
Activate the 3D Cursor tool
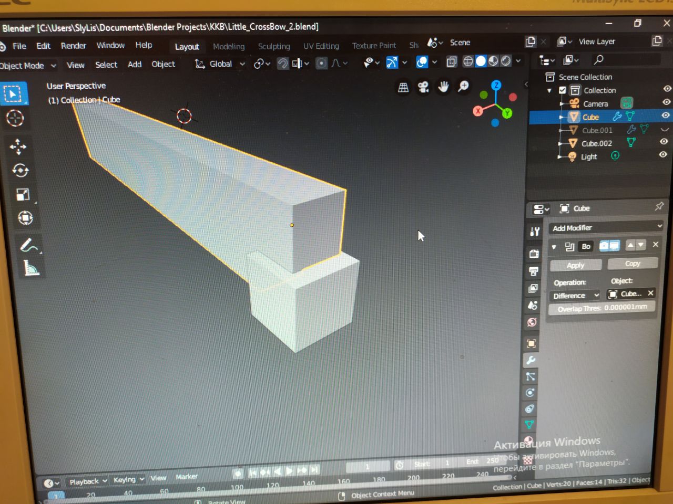[x=15, y=118]
